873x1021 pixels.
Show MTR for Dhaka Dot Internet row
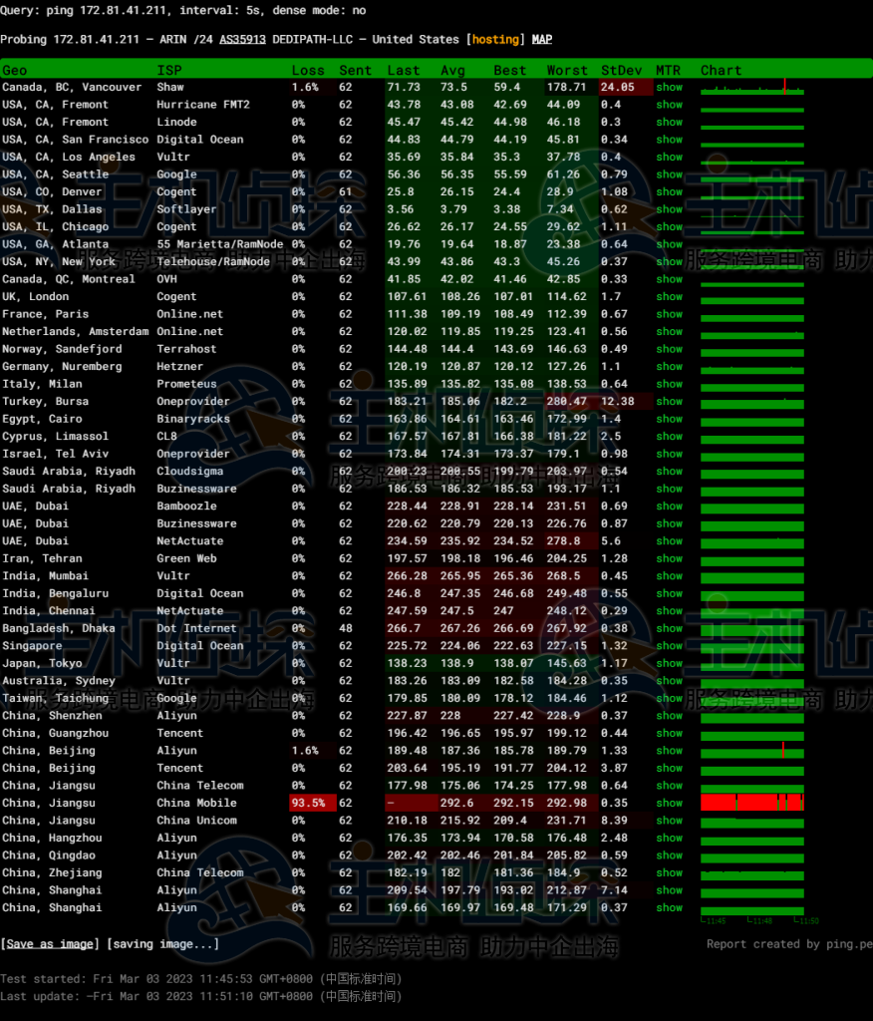point(669,628)
